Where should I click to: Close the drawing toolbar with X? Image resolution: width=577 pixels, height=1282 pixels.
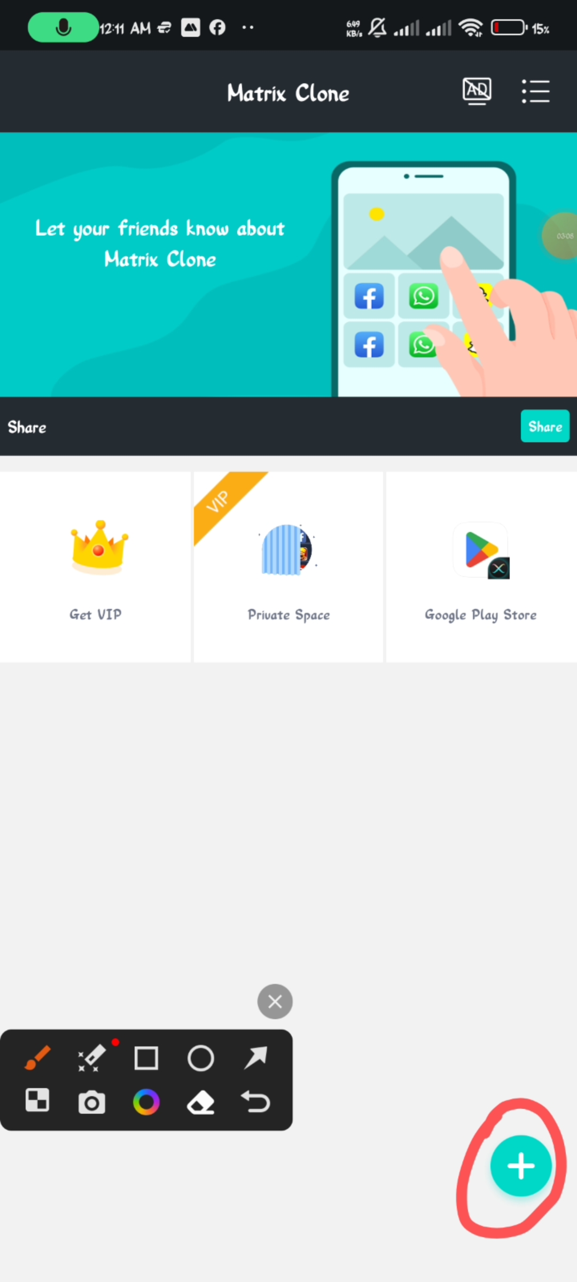(275, 1002)
